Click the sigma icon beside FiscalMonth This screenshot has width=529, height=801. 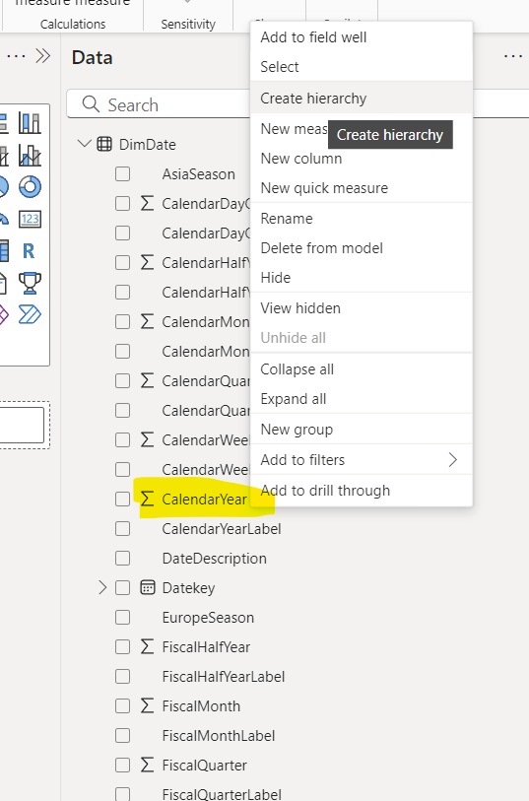(147, 706)
